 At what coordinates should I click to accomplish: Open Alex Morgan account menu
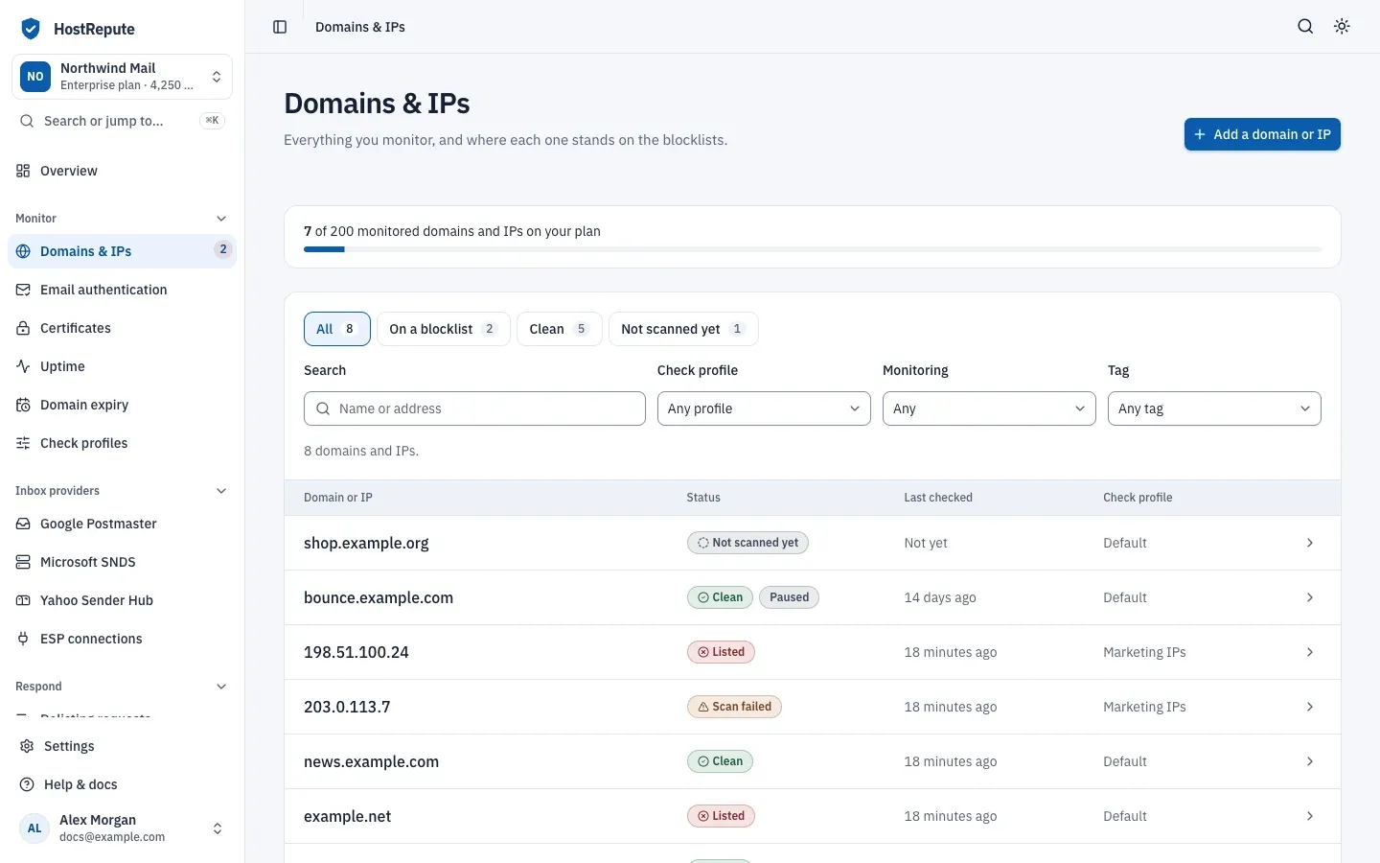tap(122, 828)
